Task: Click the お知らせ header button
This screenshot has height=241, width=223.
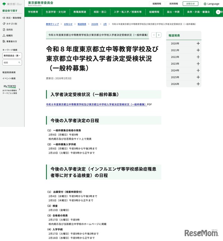Action: (x=190, y=4)
